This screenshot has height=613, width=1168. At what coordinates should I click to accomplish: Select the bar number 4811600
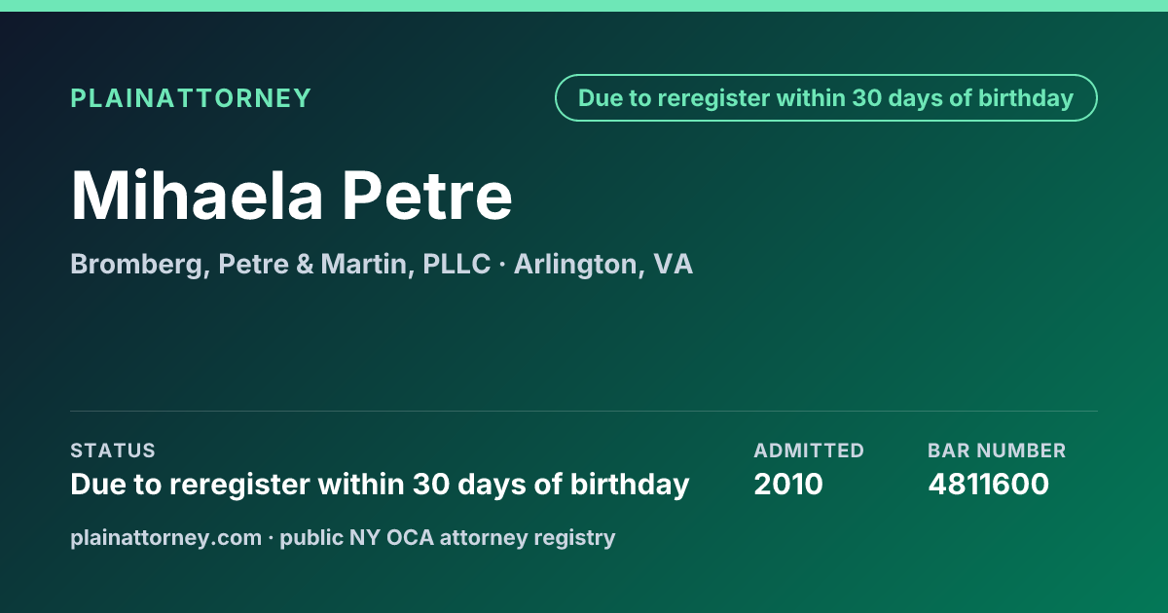[988, 485]
